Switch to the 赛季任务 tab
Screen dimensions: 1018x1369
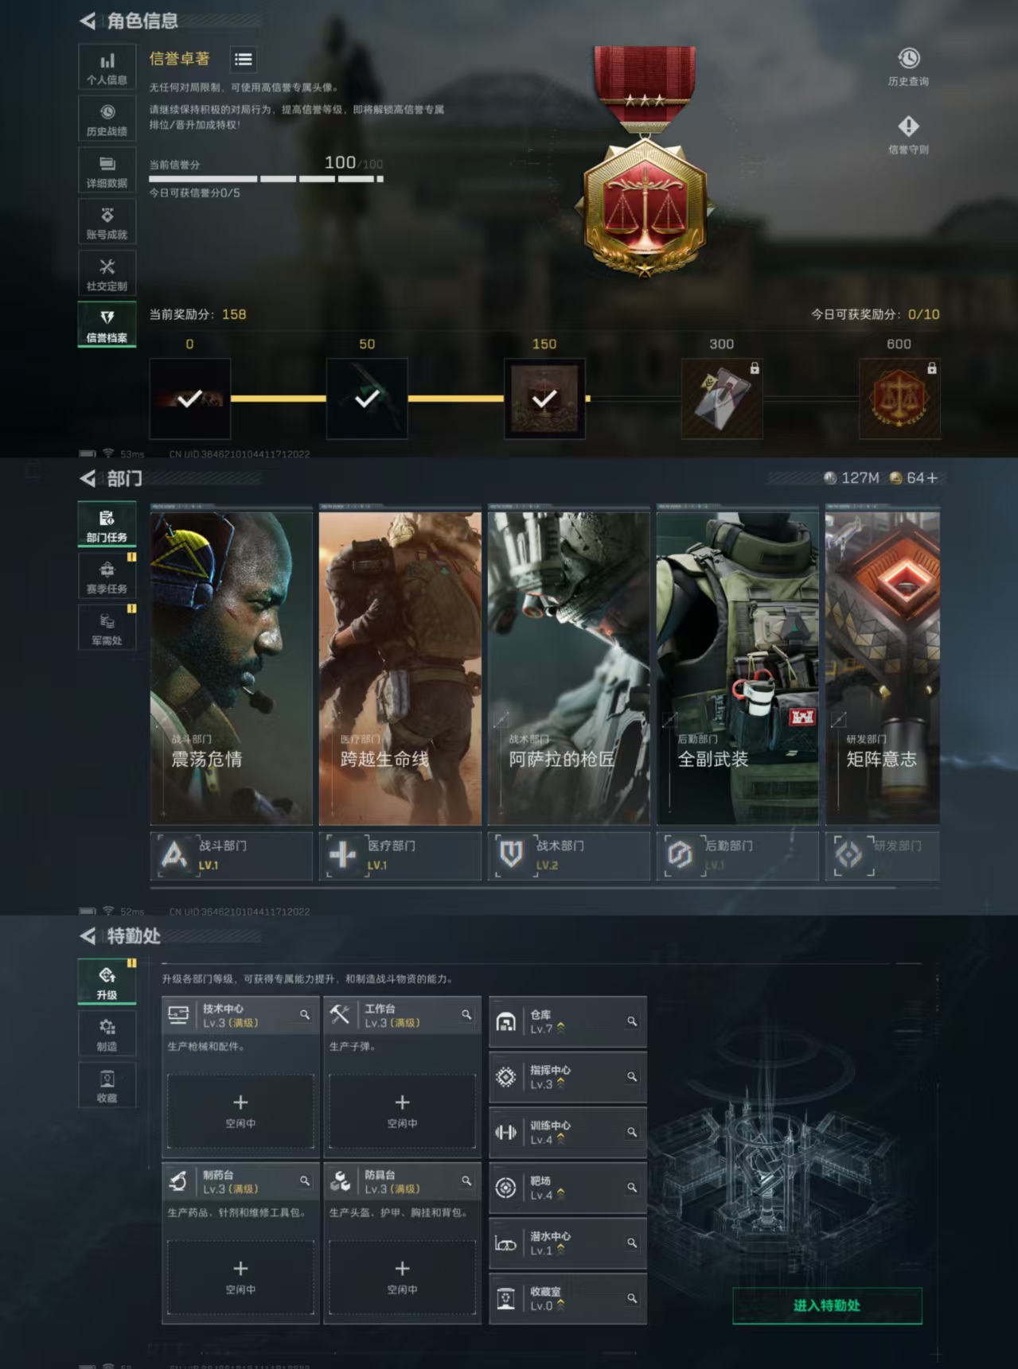pyautogui.click(x=107, y=577)
